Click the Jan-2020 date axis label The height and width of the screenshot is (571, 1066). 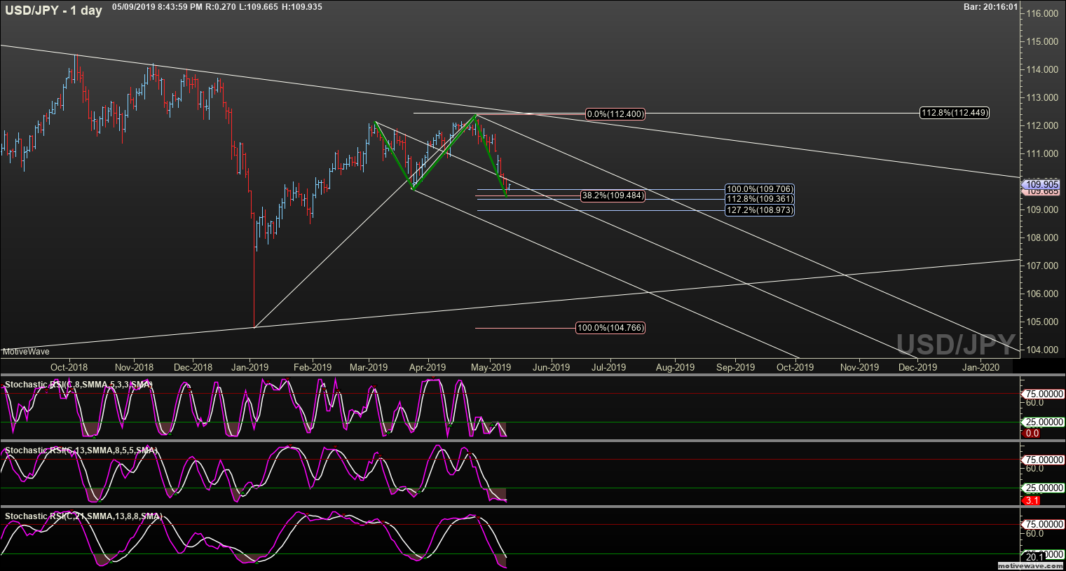pos(980,367)
